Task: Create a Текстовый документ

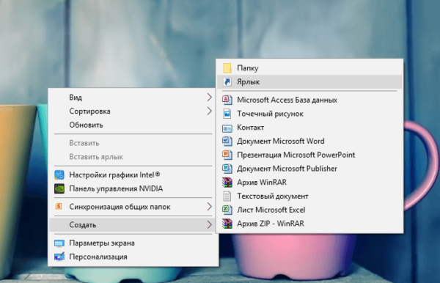Action: coord(309,196)
